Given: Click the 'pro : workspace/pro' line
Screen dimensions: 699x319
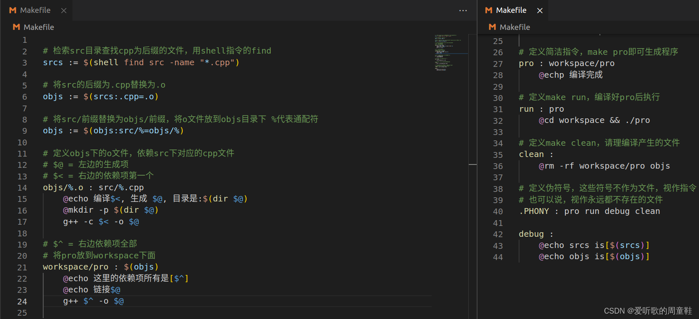Looking at the screenshot, I should pos(567,64).
